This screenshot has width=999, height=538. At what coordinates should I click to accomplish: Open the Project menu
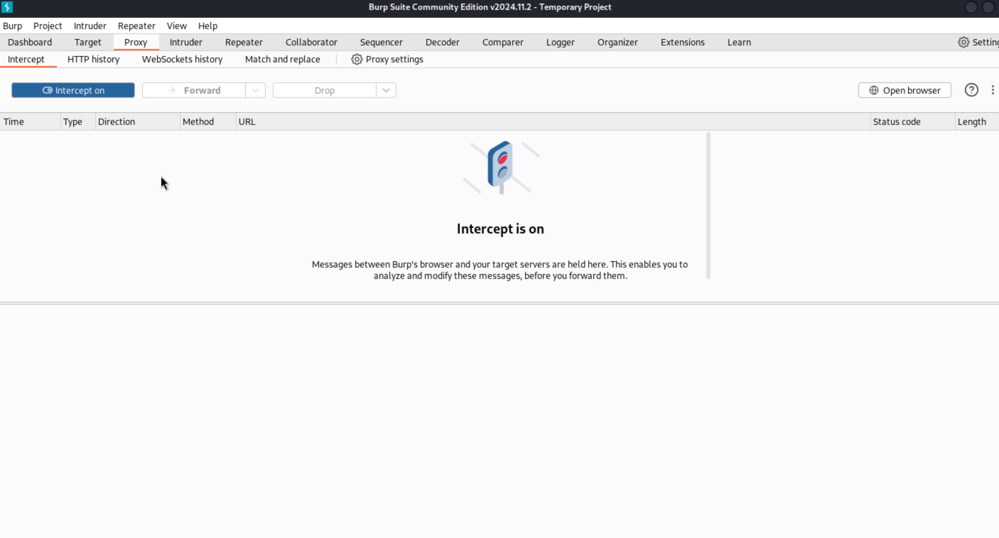click(47, 26)
